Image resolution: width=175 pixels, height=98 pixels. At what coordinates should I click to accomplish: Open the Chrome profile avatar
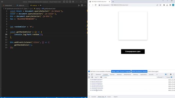click(173, 5)
